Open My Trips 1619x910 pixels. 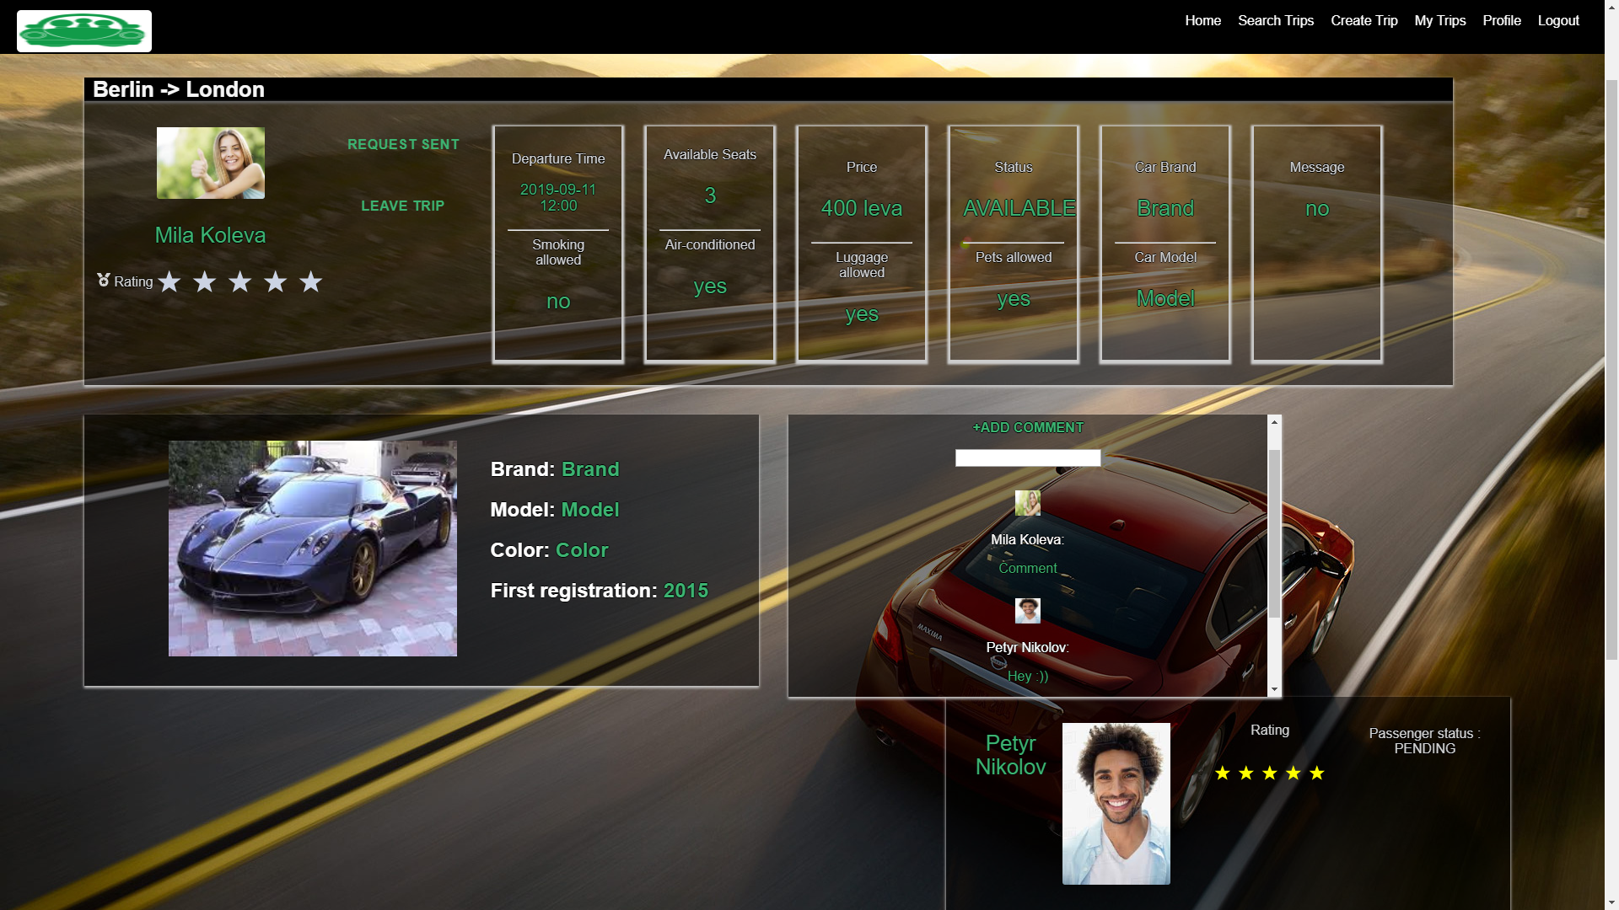pos(1440,20)
